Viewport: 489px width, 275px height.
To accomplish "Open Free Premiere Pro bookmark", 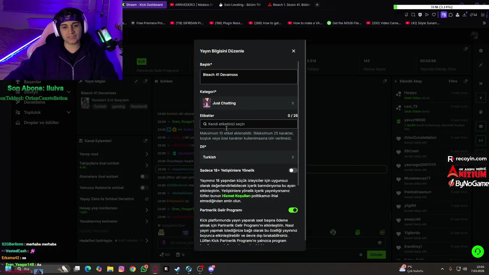I will point(147,23).
